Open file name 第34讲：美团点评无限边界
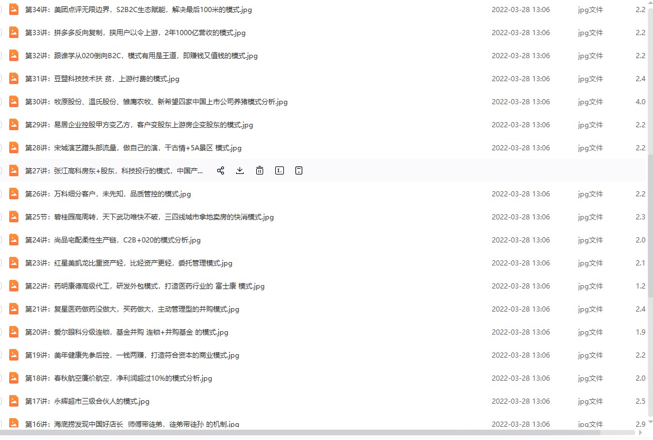This screenshot has width=653, height=440. click(x=138, y=10)
